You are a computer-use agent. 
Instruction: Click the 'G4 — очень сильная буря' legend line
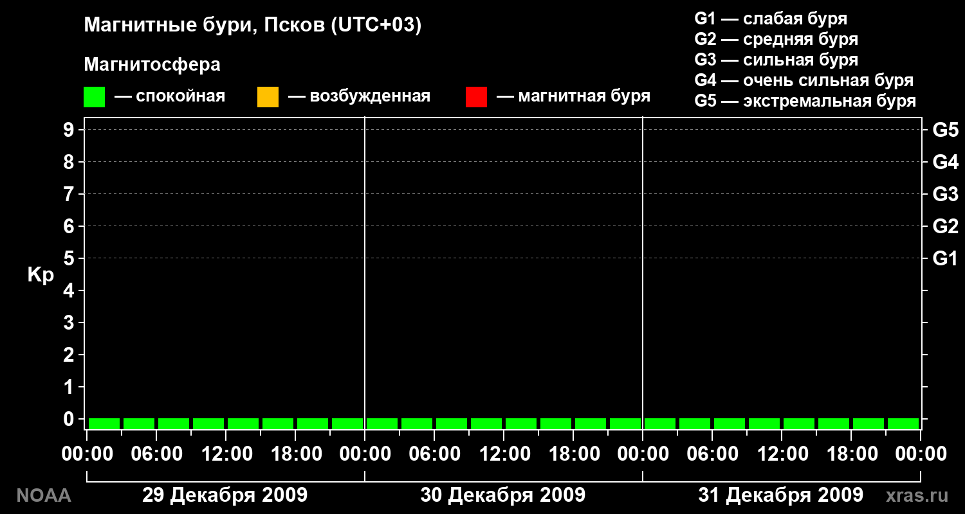click(x=804, y=80)
